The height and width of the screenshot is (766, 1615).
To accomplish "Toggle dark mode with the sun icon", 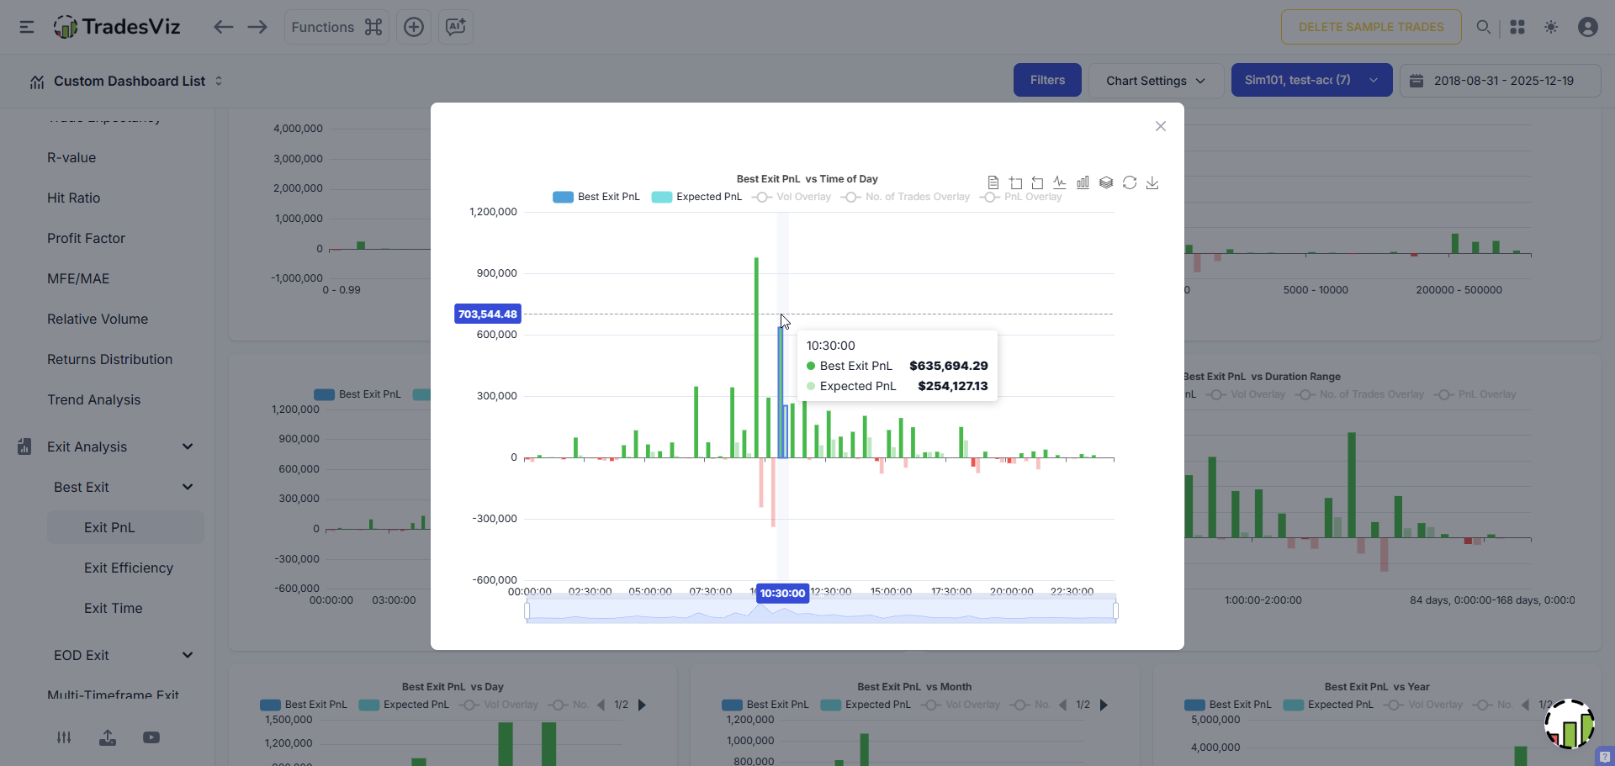I will tap(1550, 27).
